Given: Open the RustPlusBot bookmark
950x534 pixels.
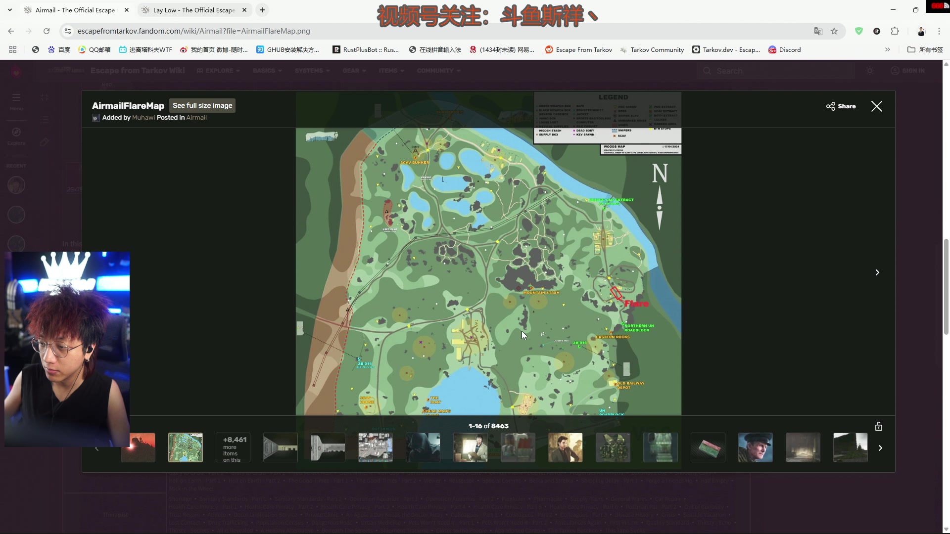Looking at the screenshot, I should tap(366, 49).
